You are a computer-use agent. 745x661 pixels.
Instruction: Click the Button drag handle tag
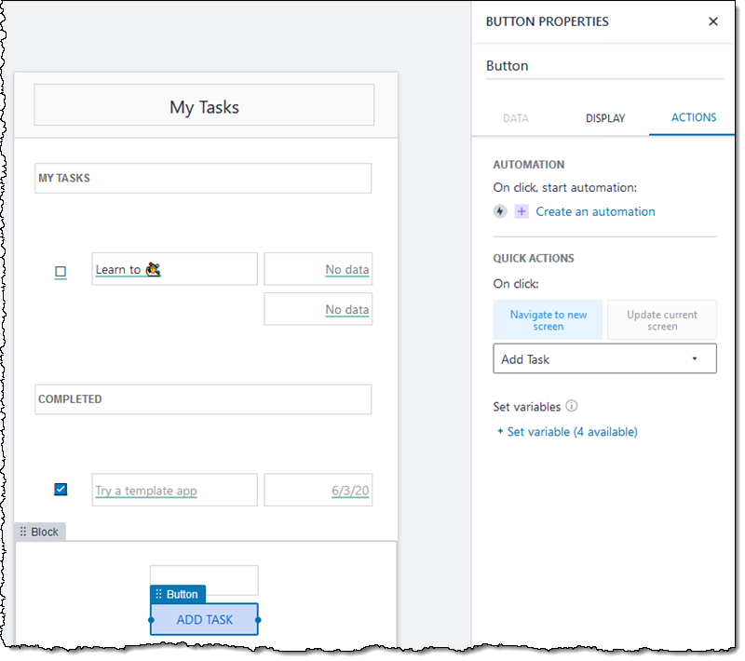pyautogui.click(x=177, y=594)
